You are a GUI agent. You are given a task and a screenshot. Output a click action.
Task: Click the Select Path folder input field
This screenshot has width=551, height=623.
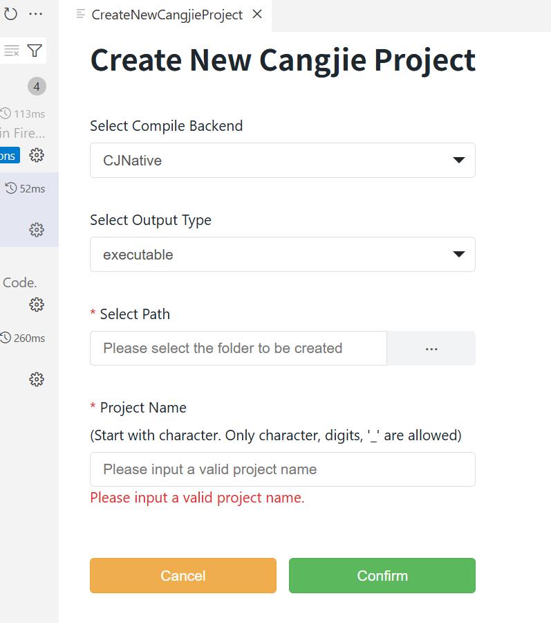[x=238, y=348]
